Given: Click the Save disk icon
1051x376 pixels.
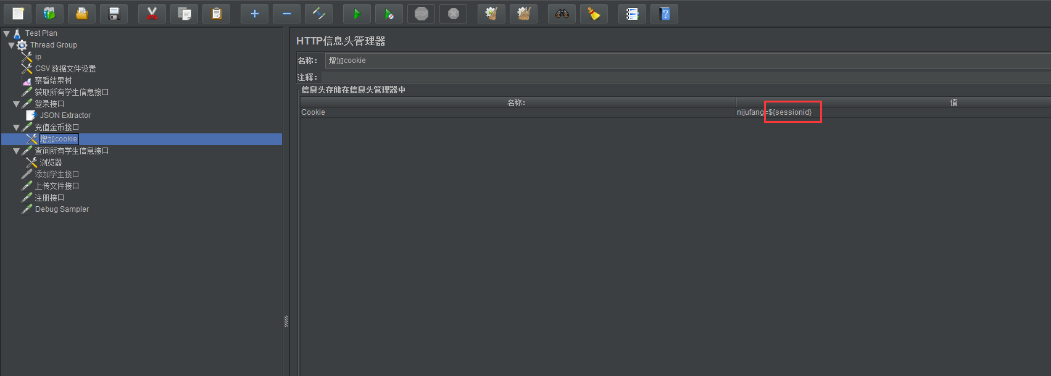Looking at the screenshot, I should [x=114, y=14].
